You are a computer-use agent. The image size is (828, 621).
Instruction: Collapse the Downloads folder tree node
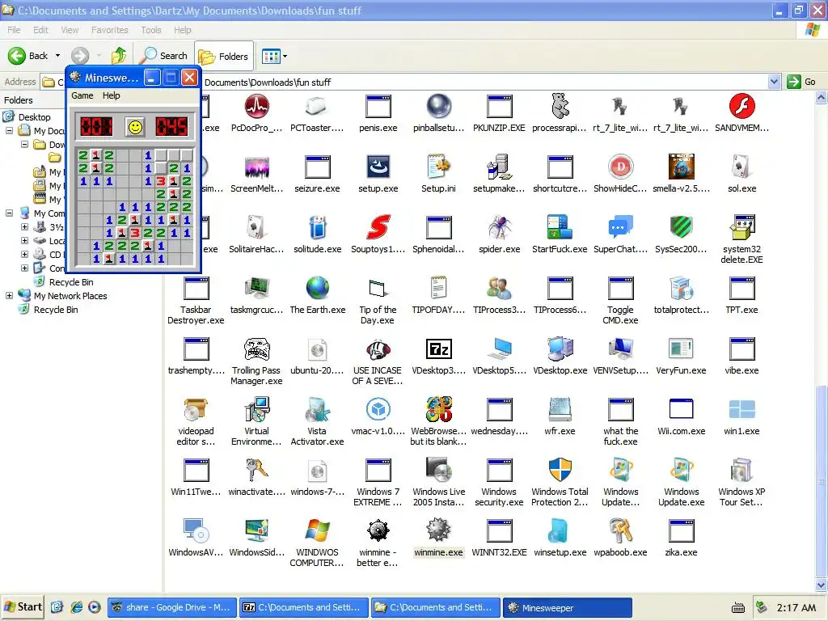coord(24,144)
